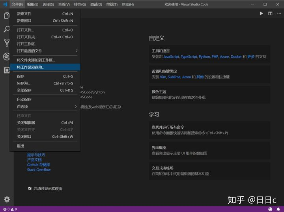Viewport: 284px width, 212px height.
Task: Choose 关闭编辑器 menu entry
Action: coord(45,123)
